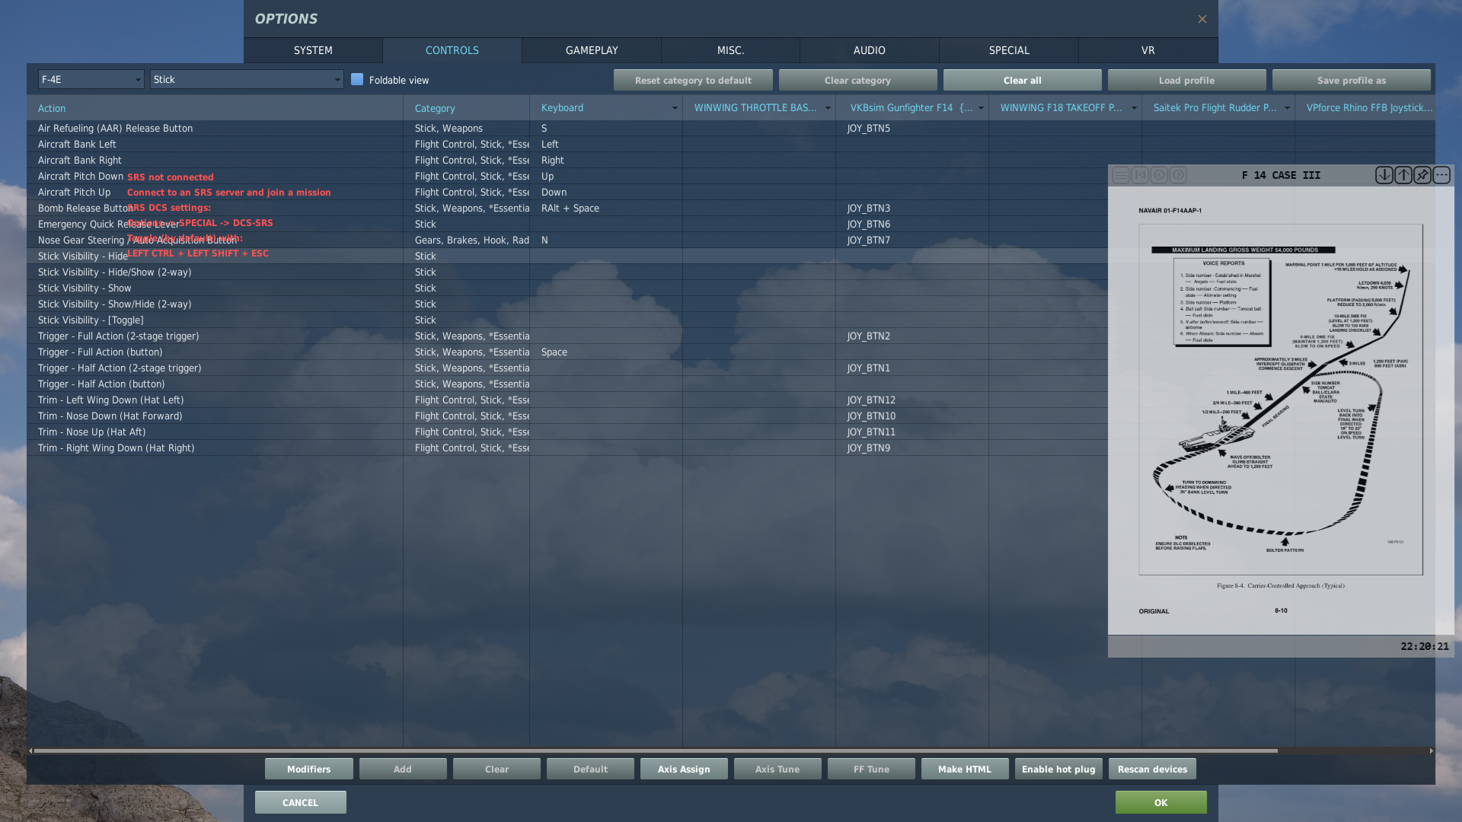Open the GAMEPLAY tab
Viewport: 1462px width, 822px height.
(x=592, y=50)
